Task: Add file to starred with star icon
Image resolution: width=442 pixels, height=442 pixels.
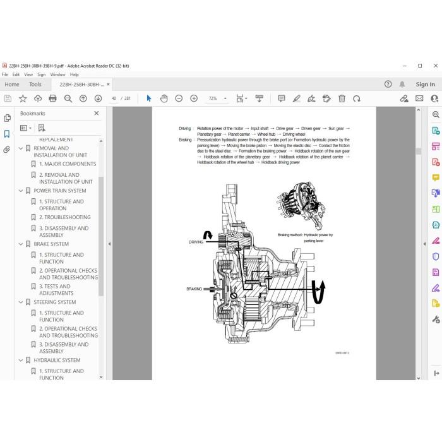Action: coord(23,99)
